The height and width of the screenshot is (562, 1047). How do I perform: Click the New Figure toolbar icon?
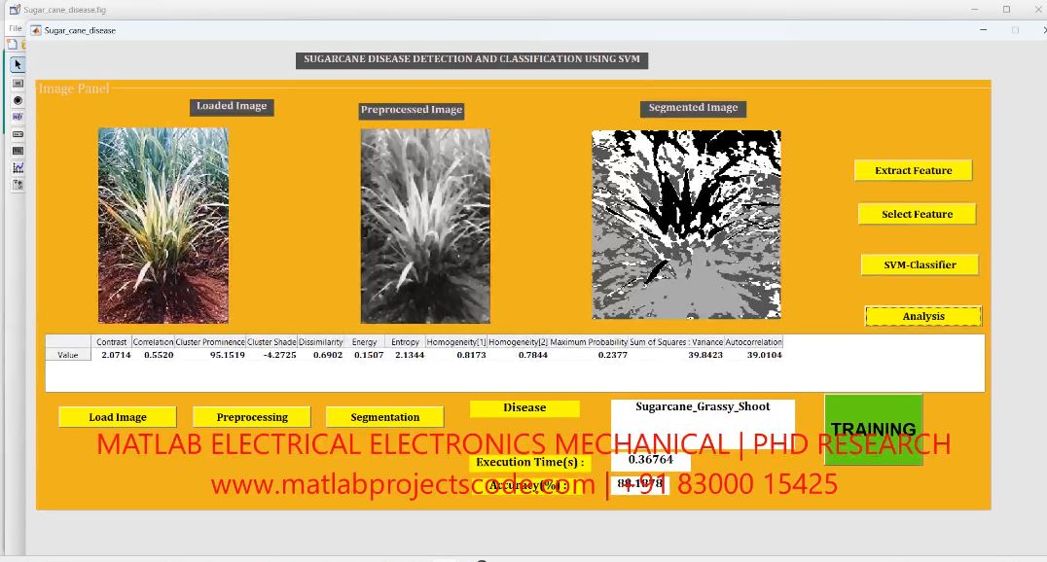(x=14, y=45)
